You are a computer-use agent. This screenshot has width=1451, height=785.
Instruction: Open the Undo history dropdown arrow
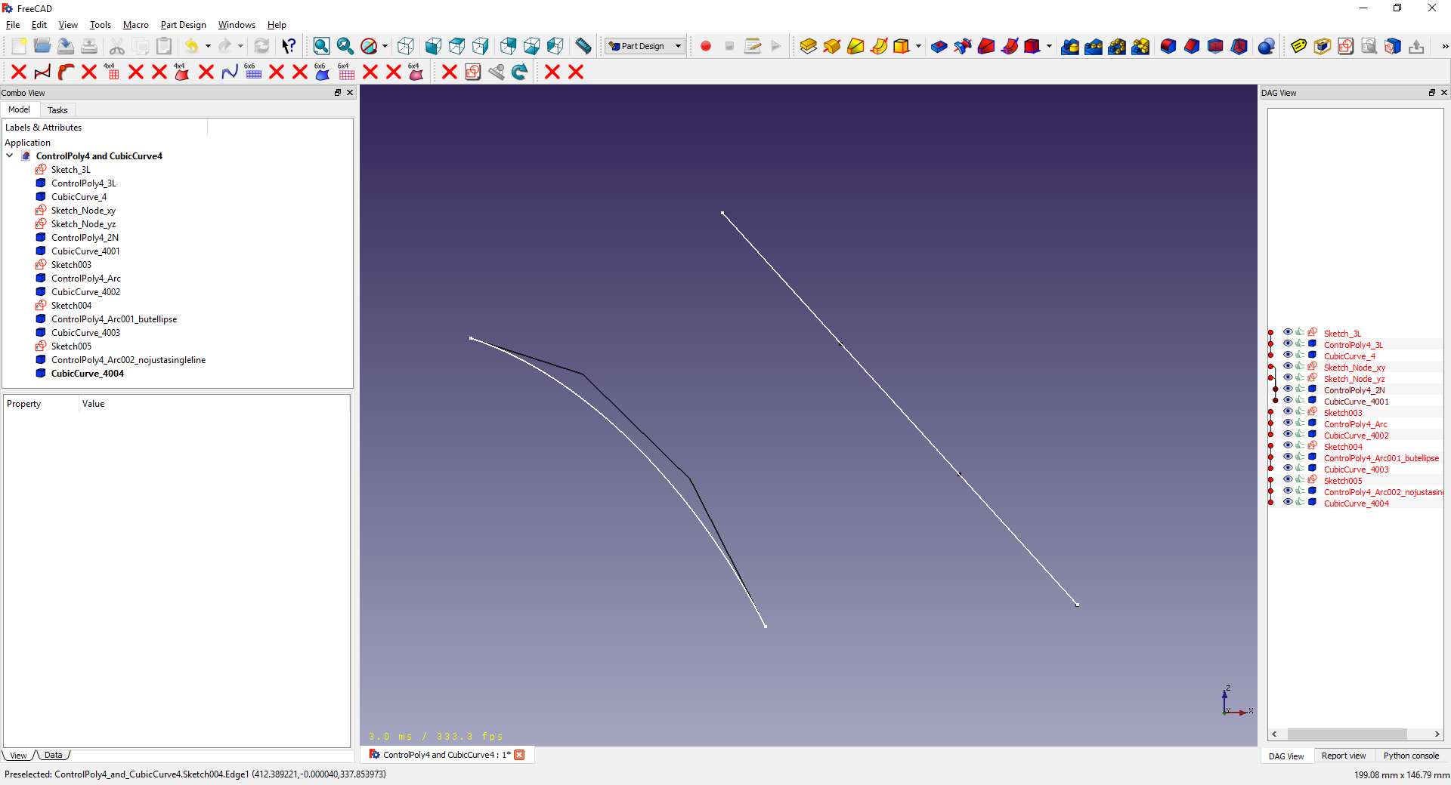click(208, 46)
